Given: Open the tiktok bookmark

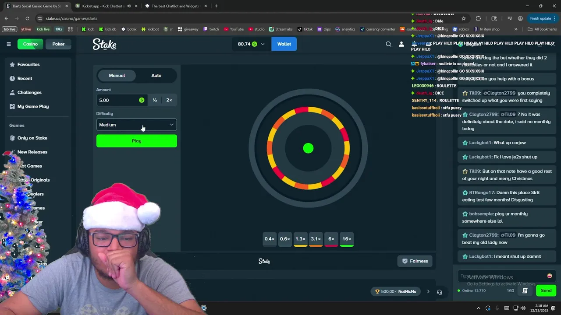Looking at the screenshot, I should click(305, 29).
